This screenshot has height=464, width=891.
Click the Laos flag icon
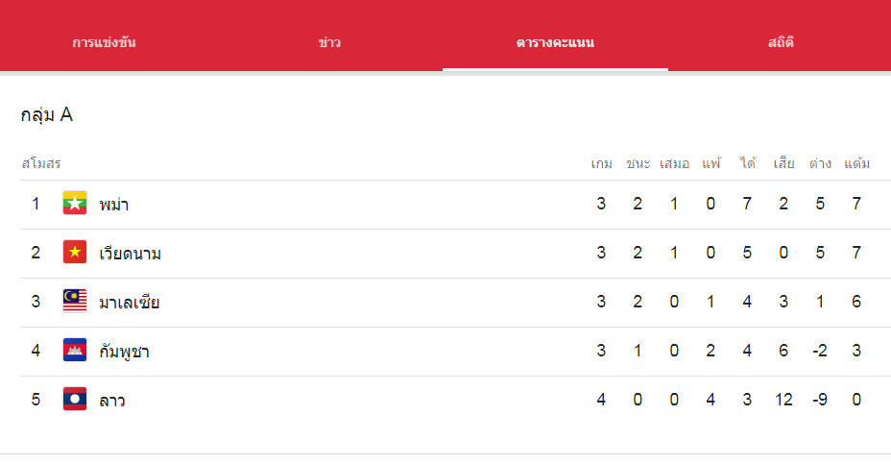(x=75, y=399)
